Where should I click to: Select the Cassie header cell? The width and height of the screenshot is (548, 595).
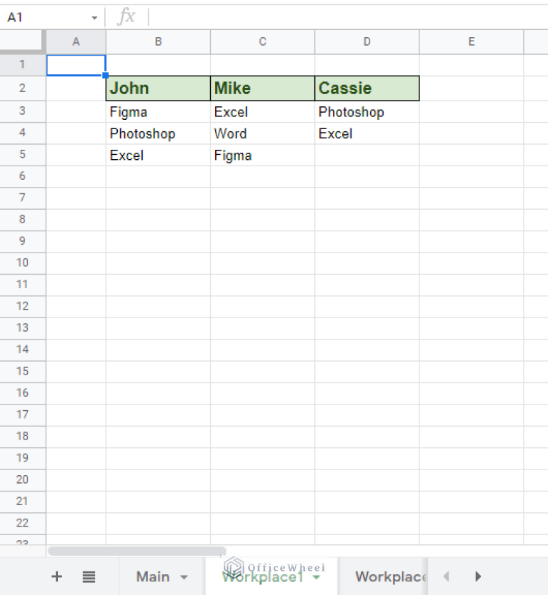[367, 88]
